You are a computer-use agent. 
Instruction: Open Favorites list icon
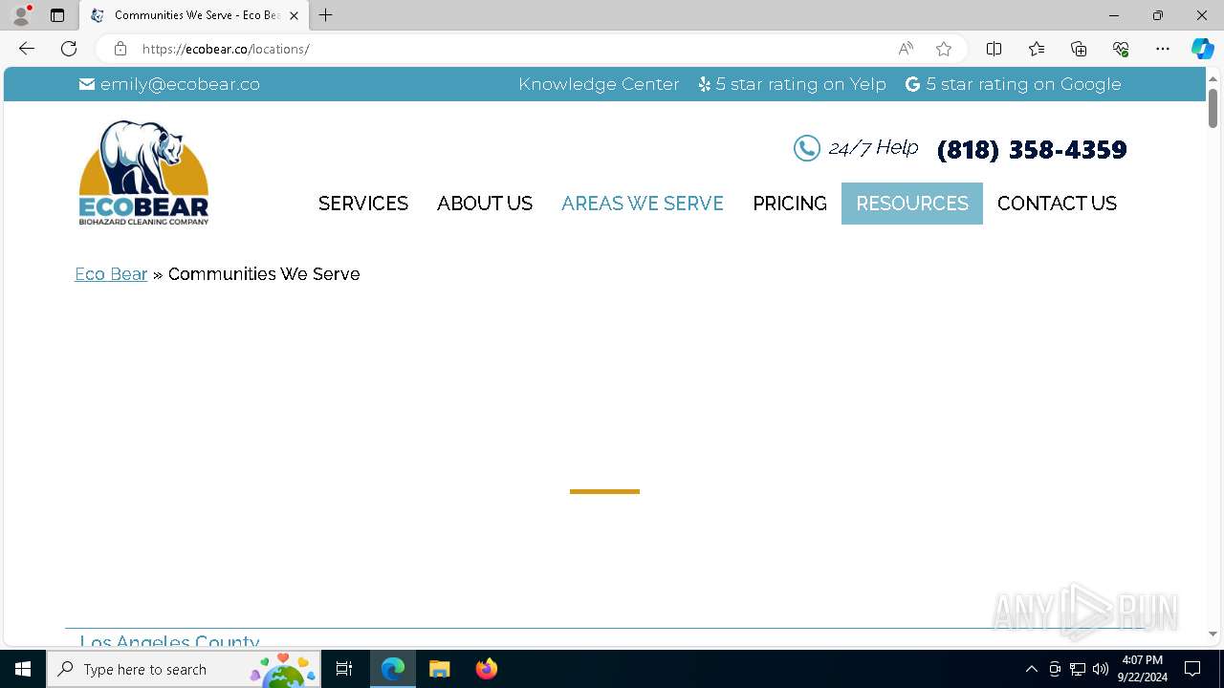pos(1037,49)
